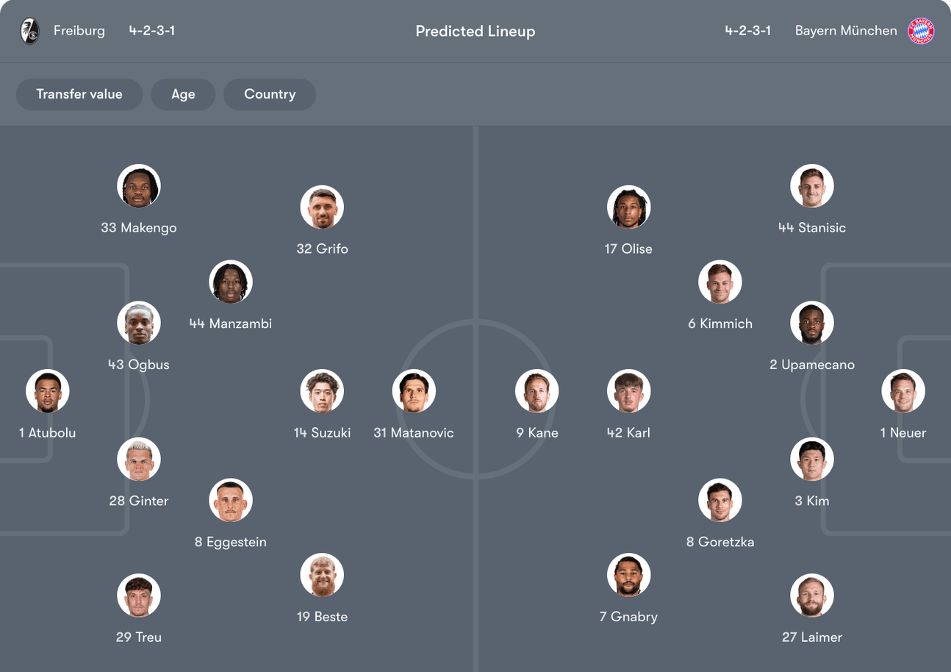Click Karl's player portrait
The image size is (951, 672).
point(628,391)
